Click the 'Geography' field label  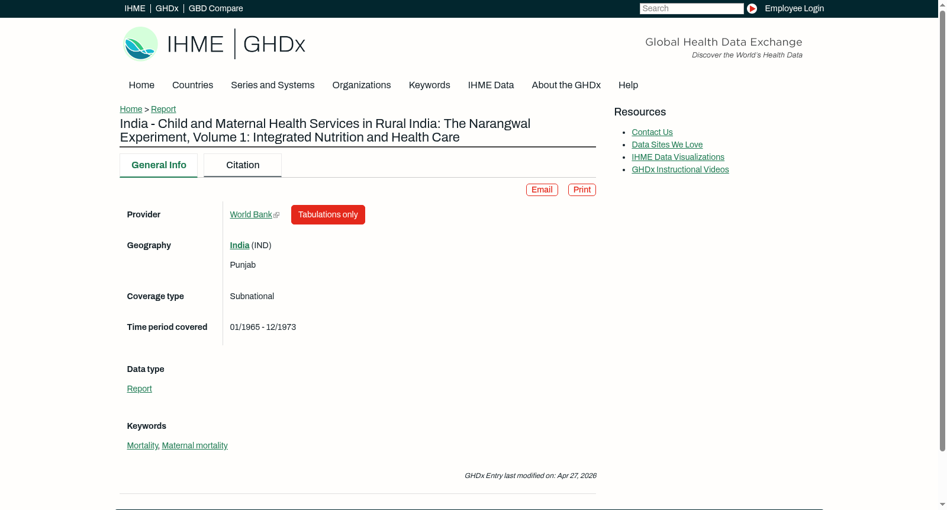click(149, 245)
